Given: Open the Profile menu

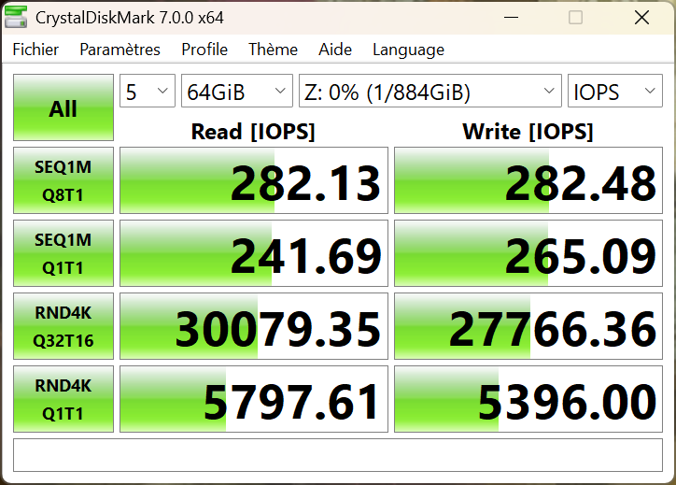Looking at the screenshot, I should coord(204,50).
